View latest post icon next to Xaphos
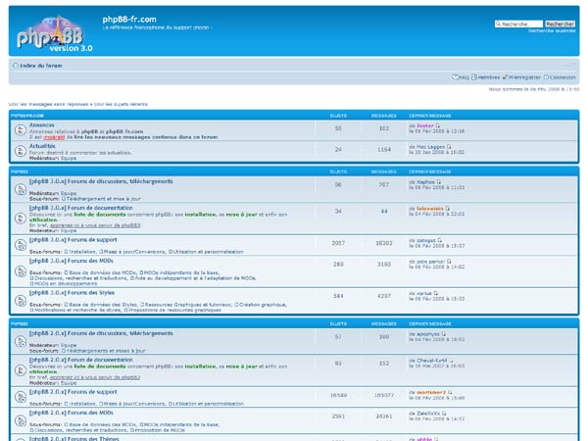The width and height of the screenshot is (588, 441). tap(439, 182)
